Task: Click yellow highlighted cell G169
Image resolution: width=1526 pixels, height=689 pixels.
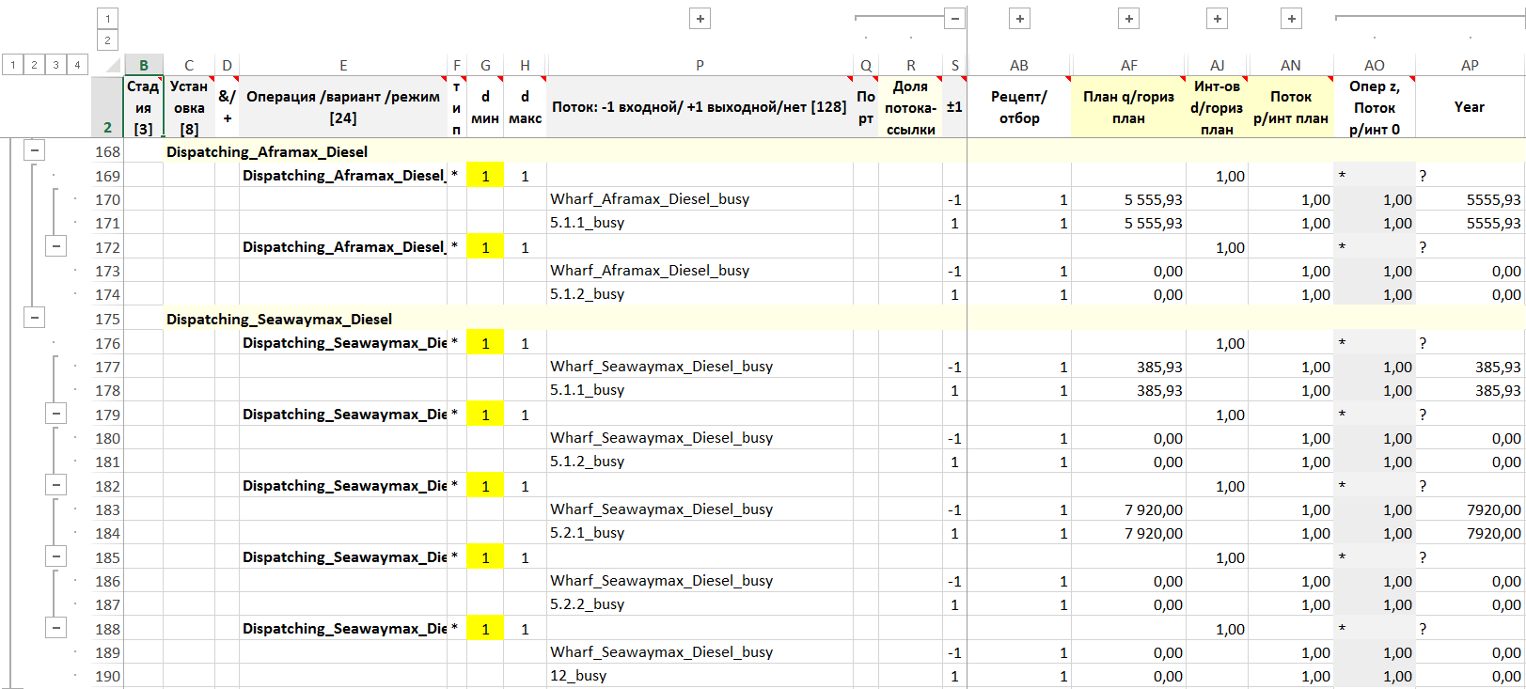Action: (x=485, y=176)
